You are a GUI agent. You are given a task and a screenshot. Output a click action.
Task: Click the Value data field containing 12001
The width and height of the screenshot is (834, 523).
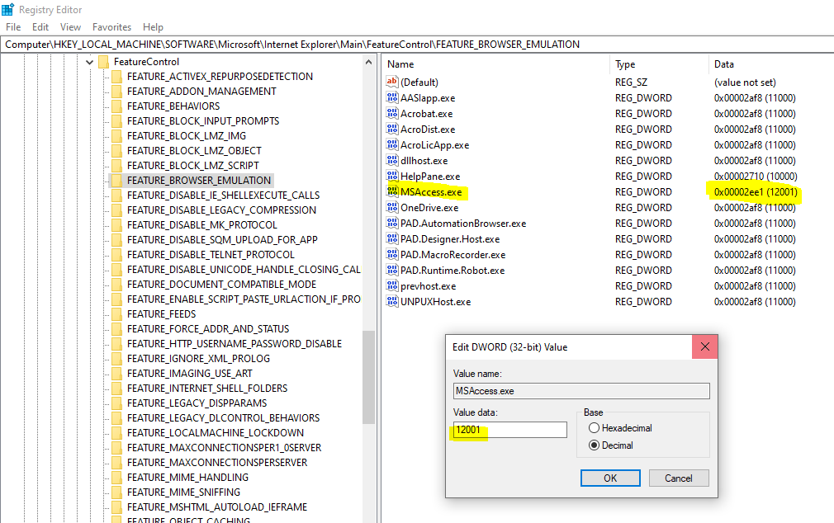click(510, 430)
